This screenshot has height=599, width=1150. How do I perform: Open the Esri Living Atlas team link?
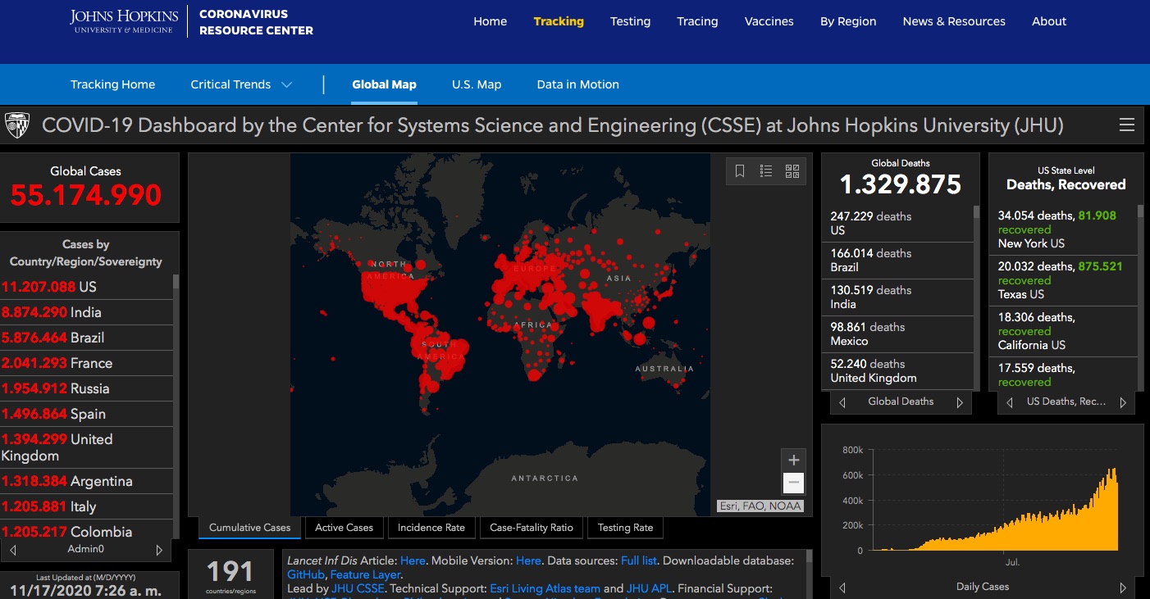[545, 588]
